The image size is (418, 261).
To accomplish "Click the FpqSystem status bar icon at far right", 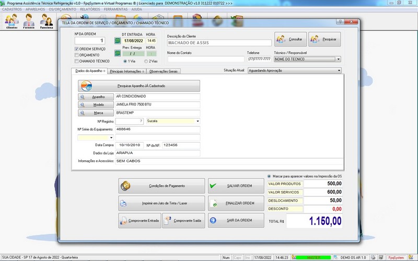I will pos(411,257).
